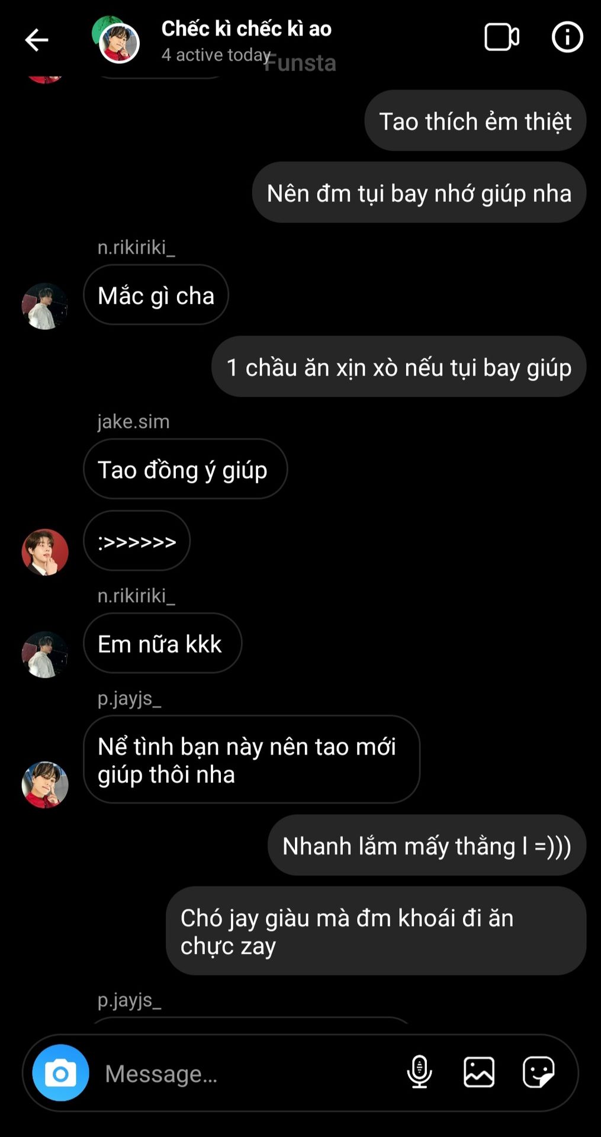The width and height of the screenshot is (601, 1137).
Task: Record a voice message with the microphone
Action: [419, 1072]
